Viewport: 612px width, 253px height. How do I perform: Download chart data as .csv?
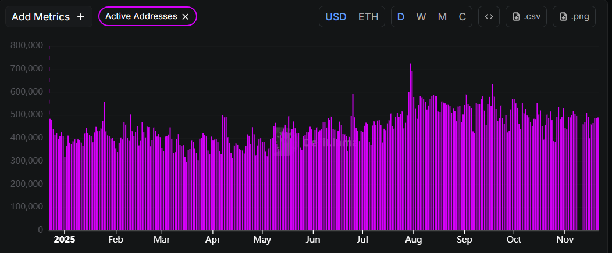(x=526, y=17)
